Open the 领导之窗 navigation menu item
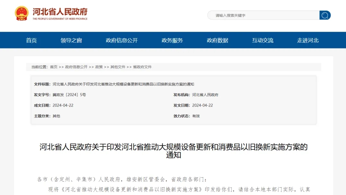 coord(70,40)
